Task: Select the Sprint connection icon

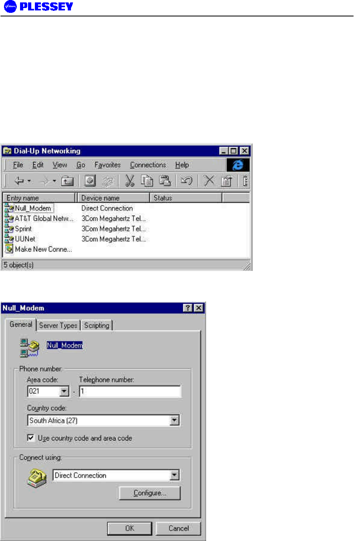Action: (9, 229)
